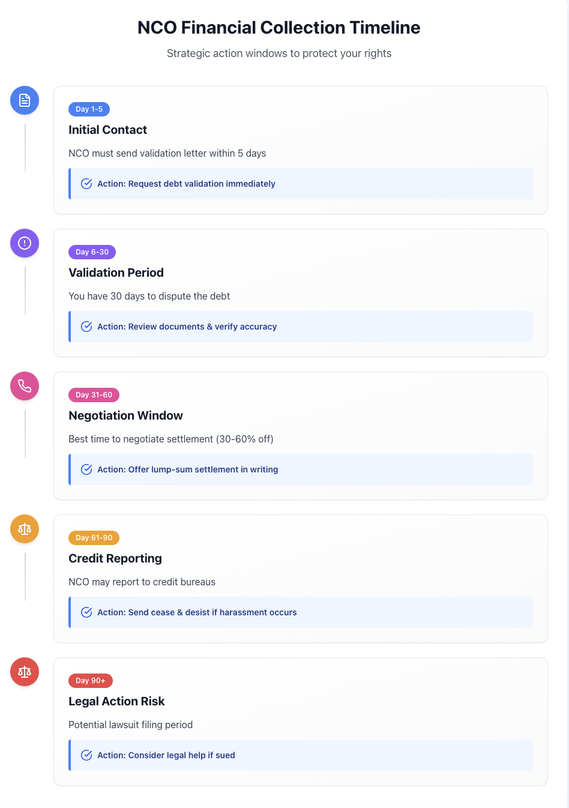Select the Day 31-60 badge
Screen dimensions: 569x808
[94, 395]
